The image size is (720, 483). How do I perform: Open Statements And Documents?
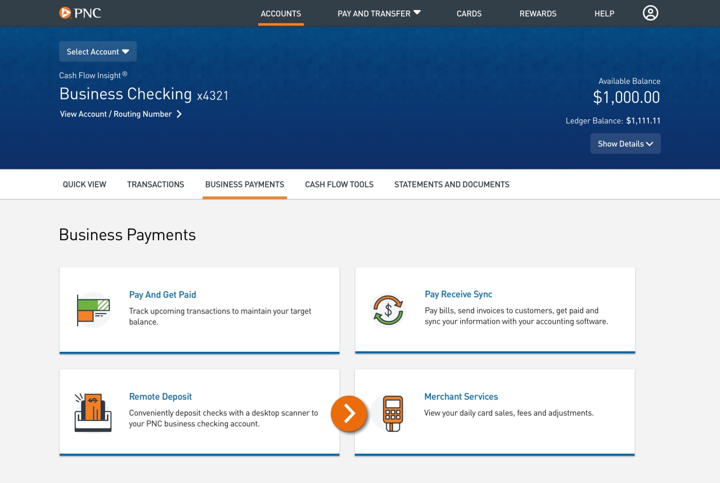coord(451,184)
